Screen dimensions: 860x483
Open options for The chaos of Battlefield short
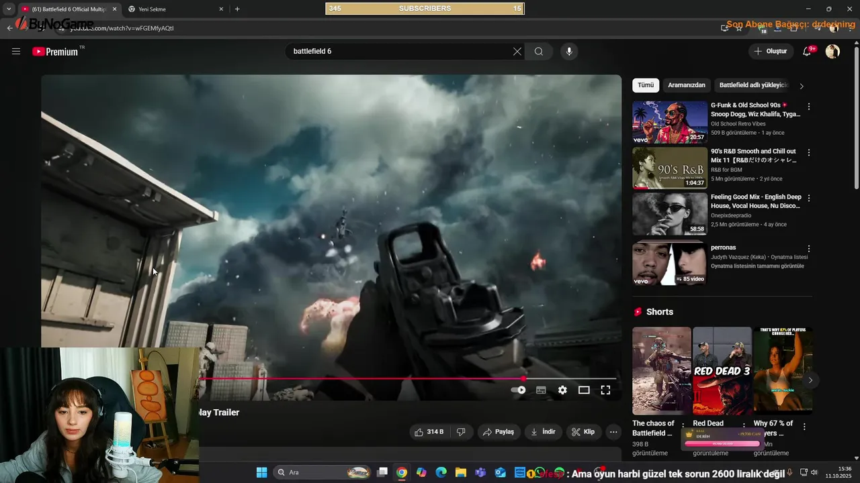coord(683,427)
